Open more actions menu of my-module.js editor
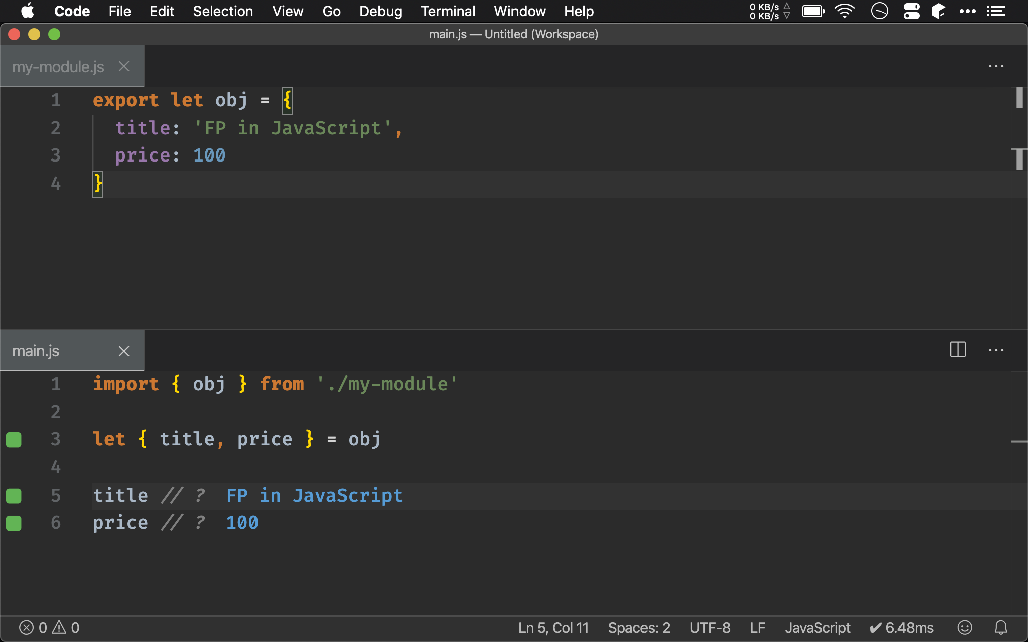Screen dimensions: 1028x642 [996, 66]
